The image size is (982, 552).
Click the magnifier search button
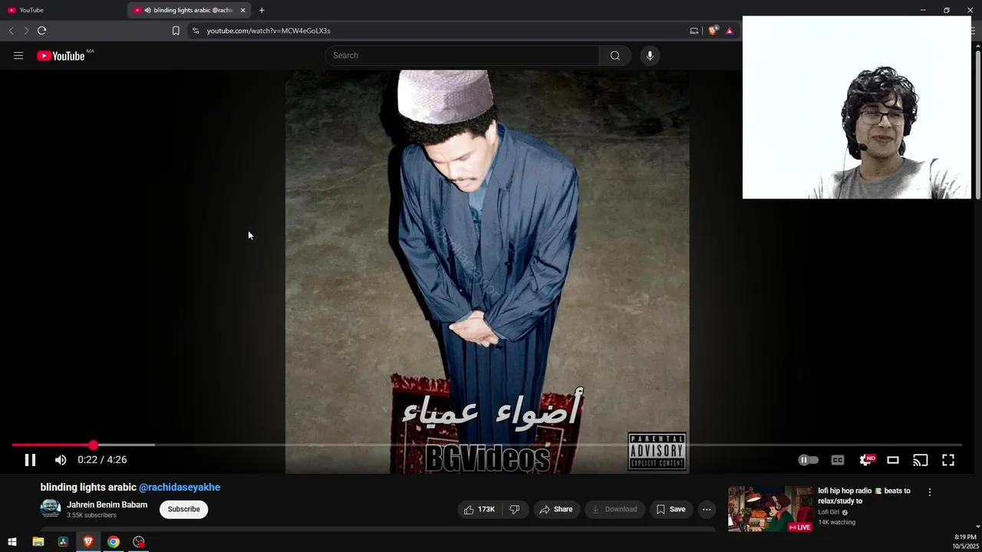pos(615,55)
